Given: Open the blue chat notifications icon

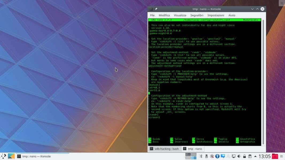Looking at the screenshot, I should pyautogui.click(x=222, y=156).
